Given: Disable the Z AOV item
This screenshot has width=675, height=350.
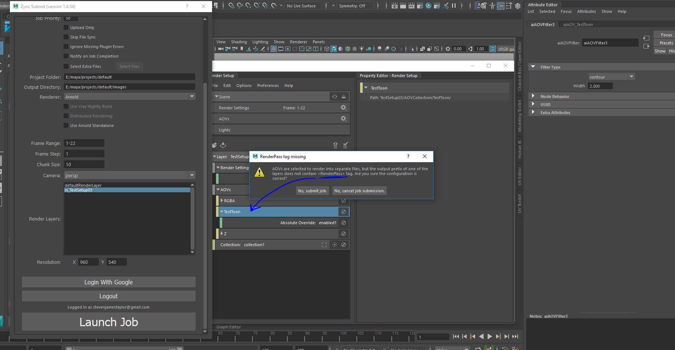Looking at the screenshot, I should click(343, 234).
